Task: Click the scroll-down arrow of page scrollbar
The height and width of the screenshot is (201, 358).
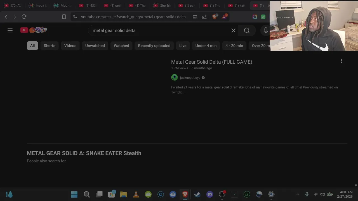Action: [x=356, y=185]
